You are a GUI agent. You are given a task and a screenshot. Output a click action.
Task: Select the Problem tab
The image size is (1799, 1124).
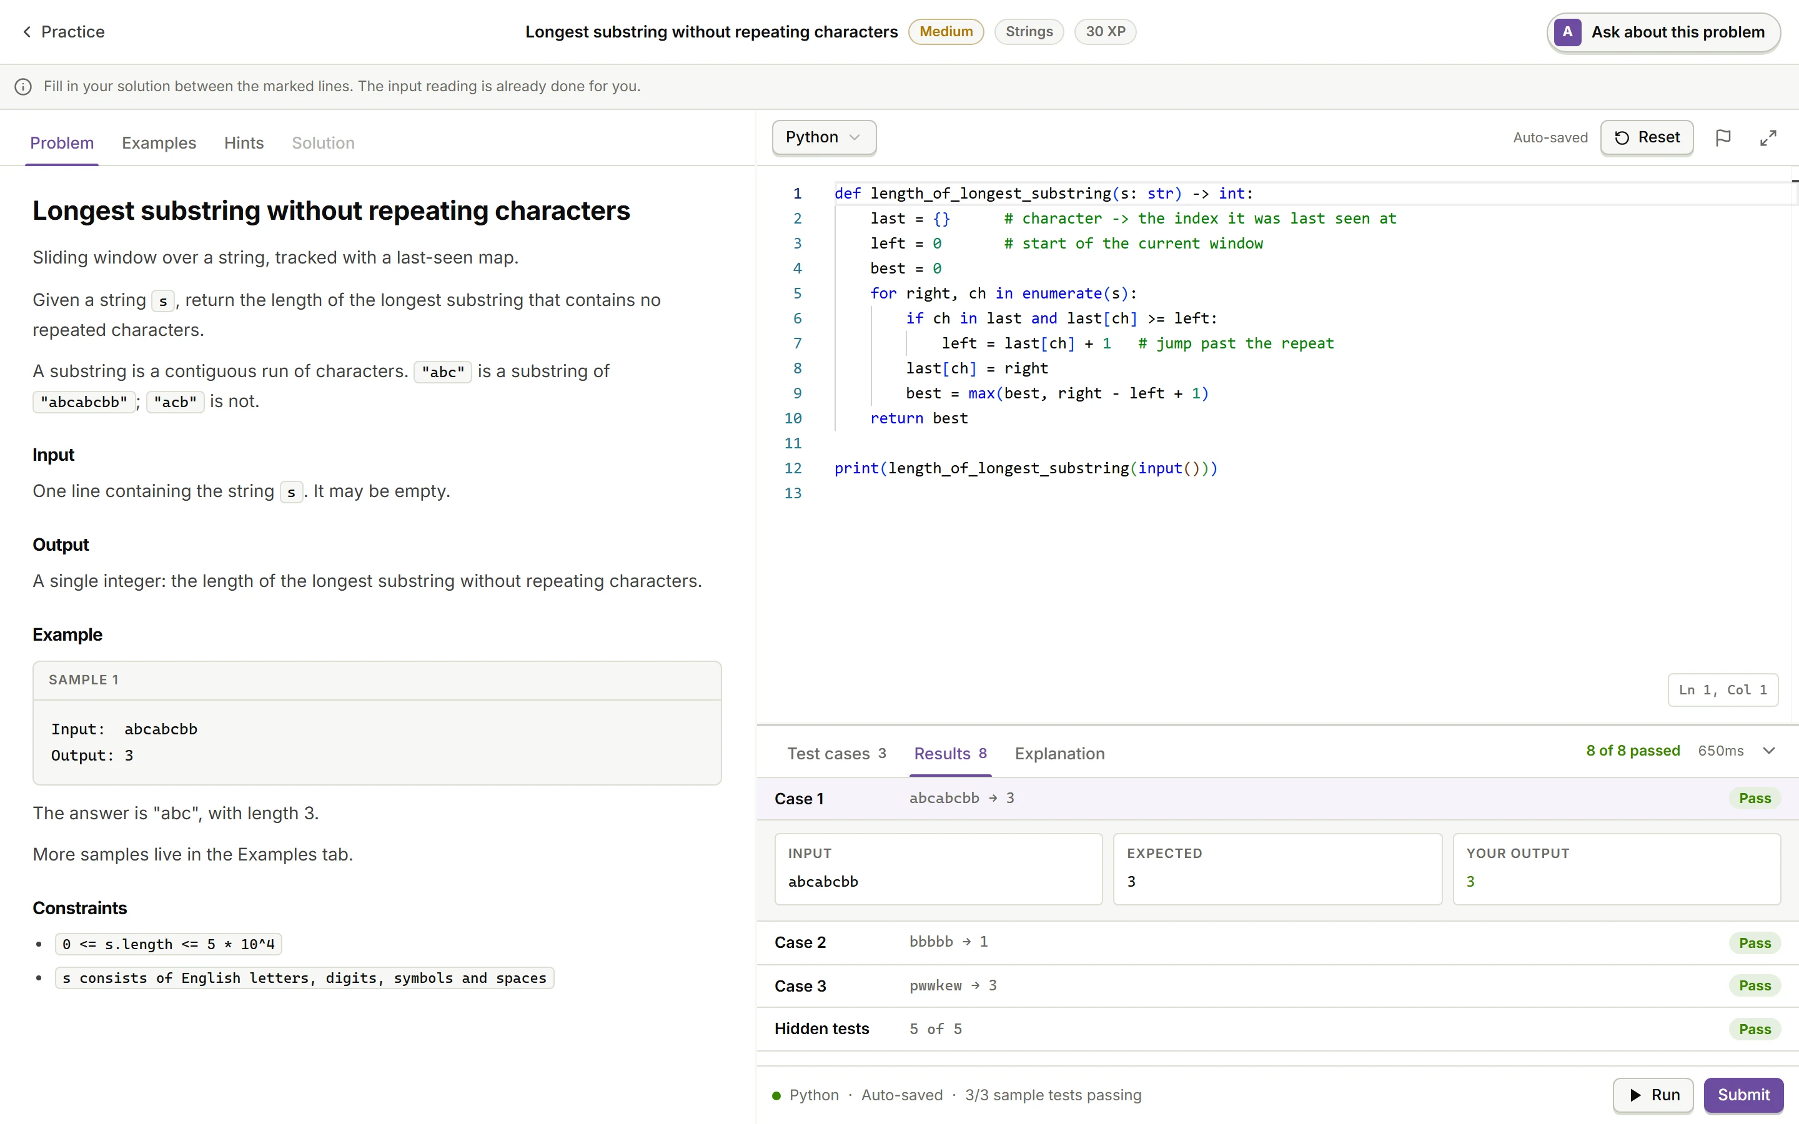(x=62, y=143)
